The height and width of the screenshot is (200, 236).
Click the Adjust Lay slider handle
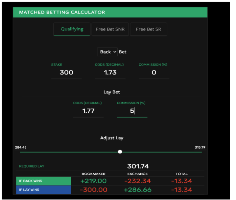click(120, 152)
